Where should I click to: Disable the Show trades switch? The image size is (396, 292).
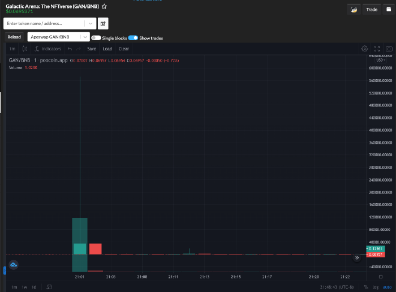133,38
